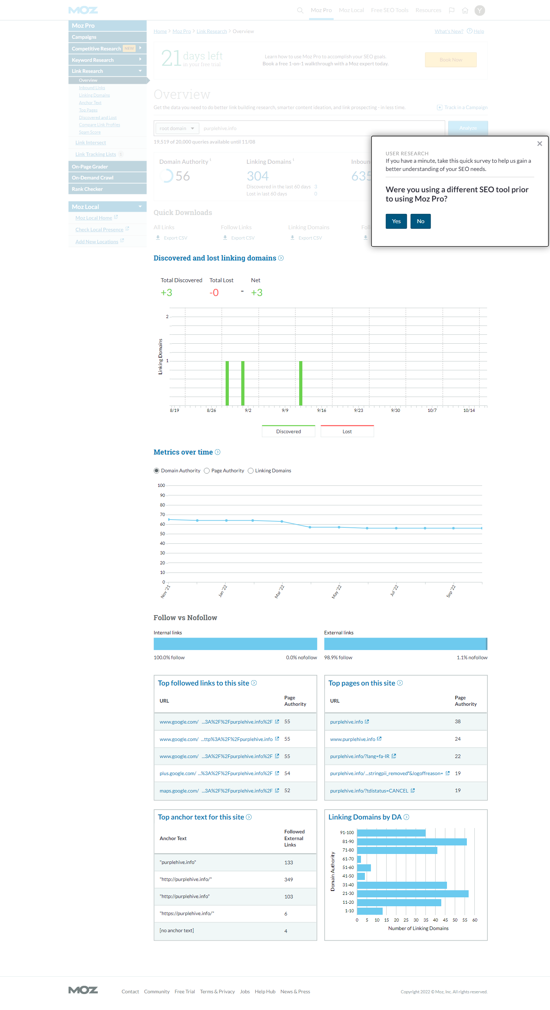Click the Help question mark icon
Viewport: 550px width, 1010px height.
(469, 31)
